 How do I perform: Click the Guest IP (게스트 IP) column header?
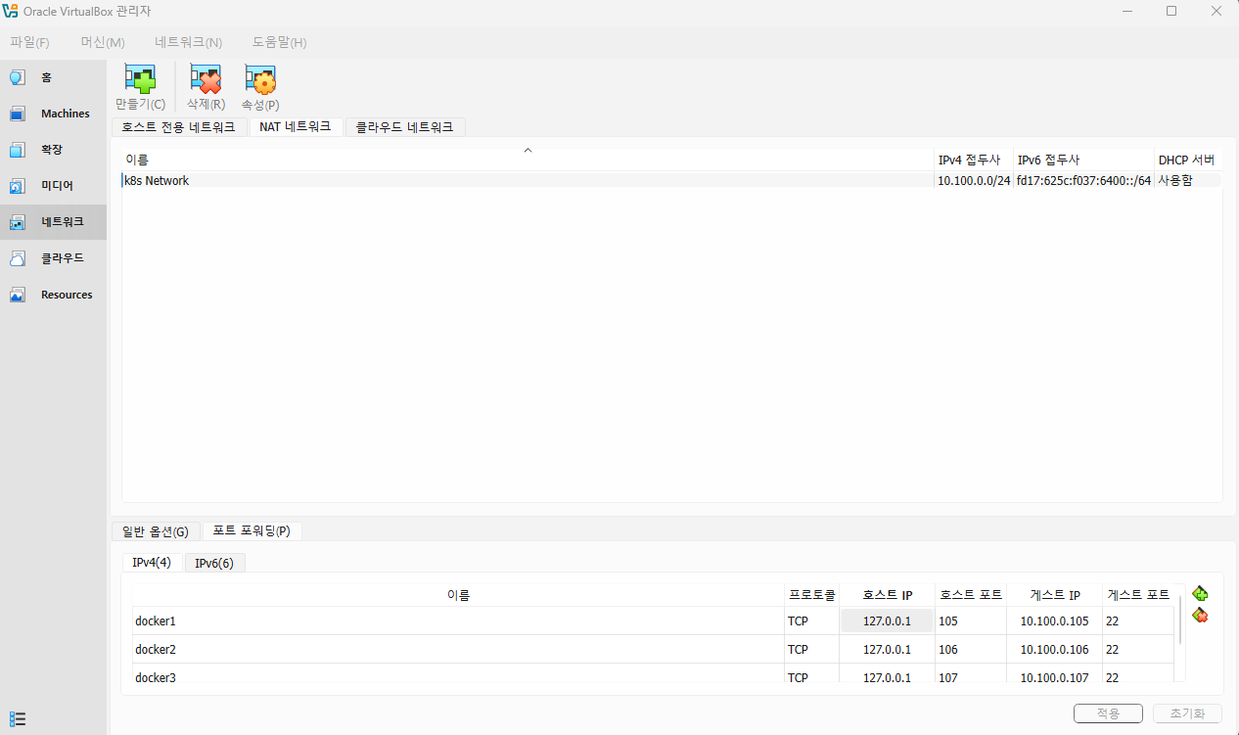tap(1054, 595)
